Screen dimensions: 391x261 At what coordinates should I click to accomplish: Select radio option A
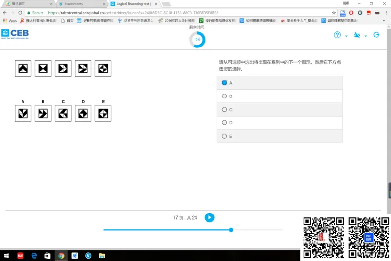224,83
